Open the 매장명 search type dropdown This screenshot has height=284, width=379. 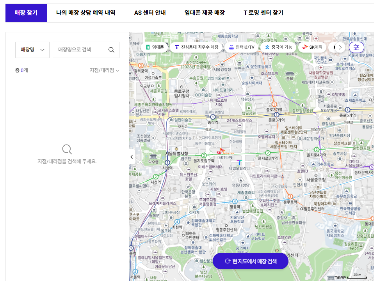coord(32,50)
